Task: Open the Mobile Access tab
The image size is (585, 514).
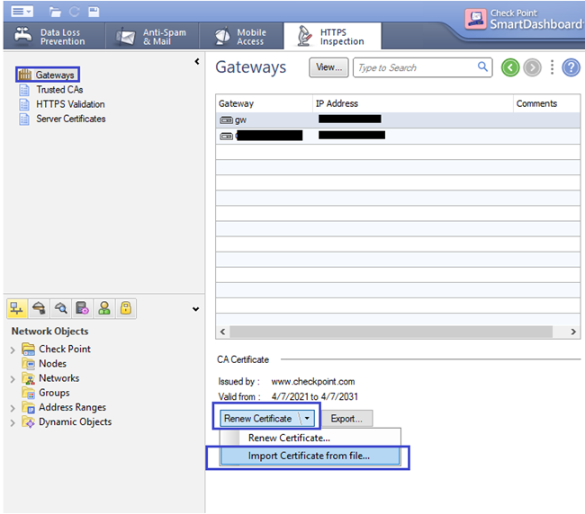Action: (241, 37)
